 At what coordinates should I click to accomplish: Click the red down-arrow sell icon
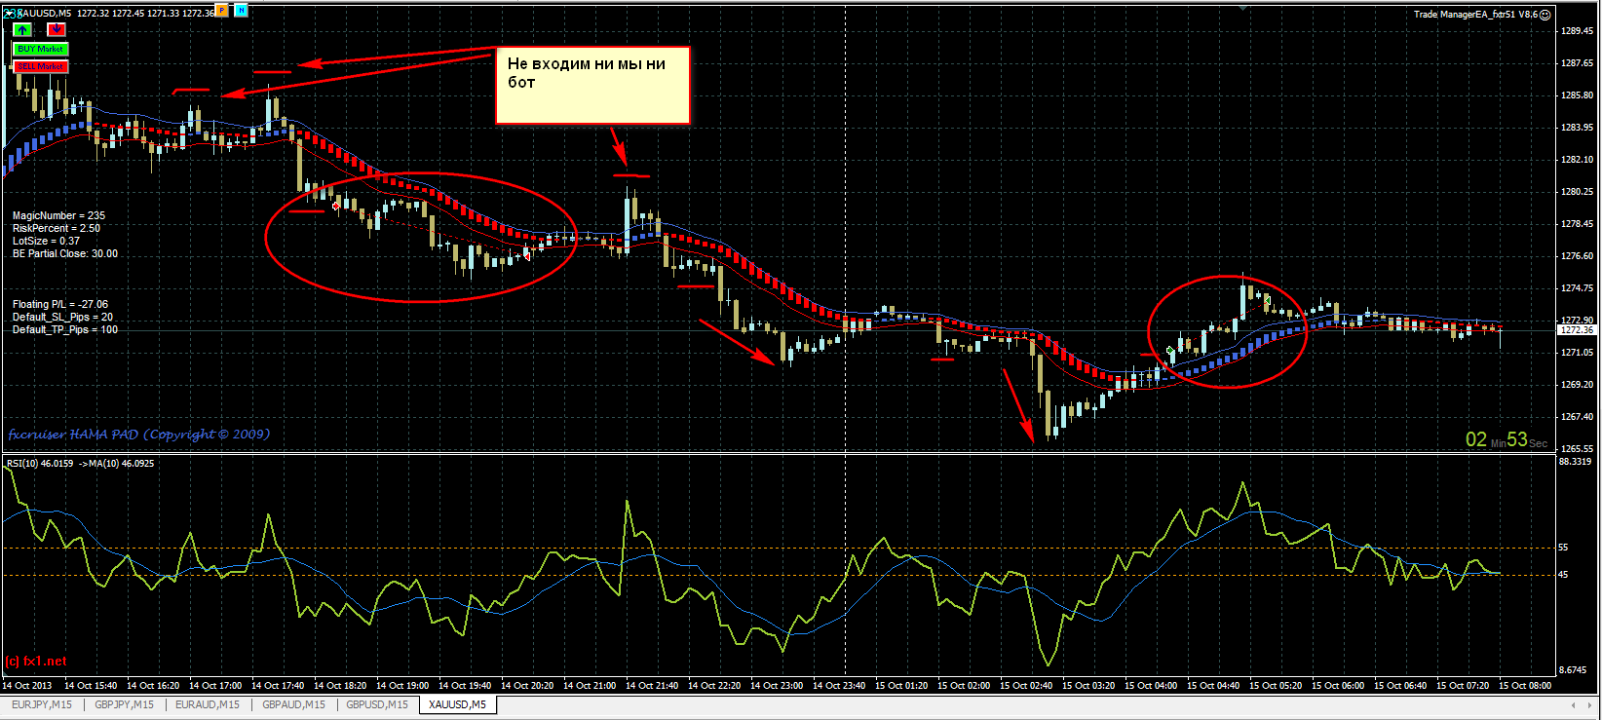[x=57, y=29]
